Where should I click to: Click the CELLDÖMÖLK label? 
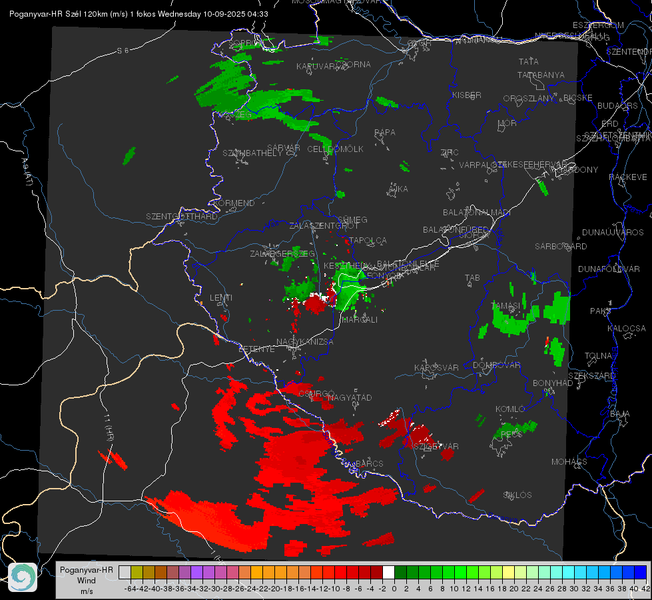[x=335, y=149]
